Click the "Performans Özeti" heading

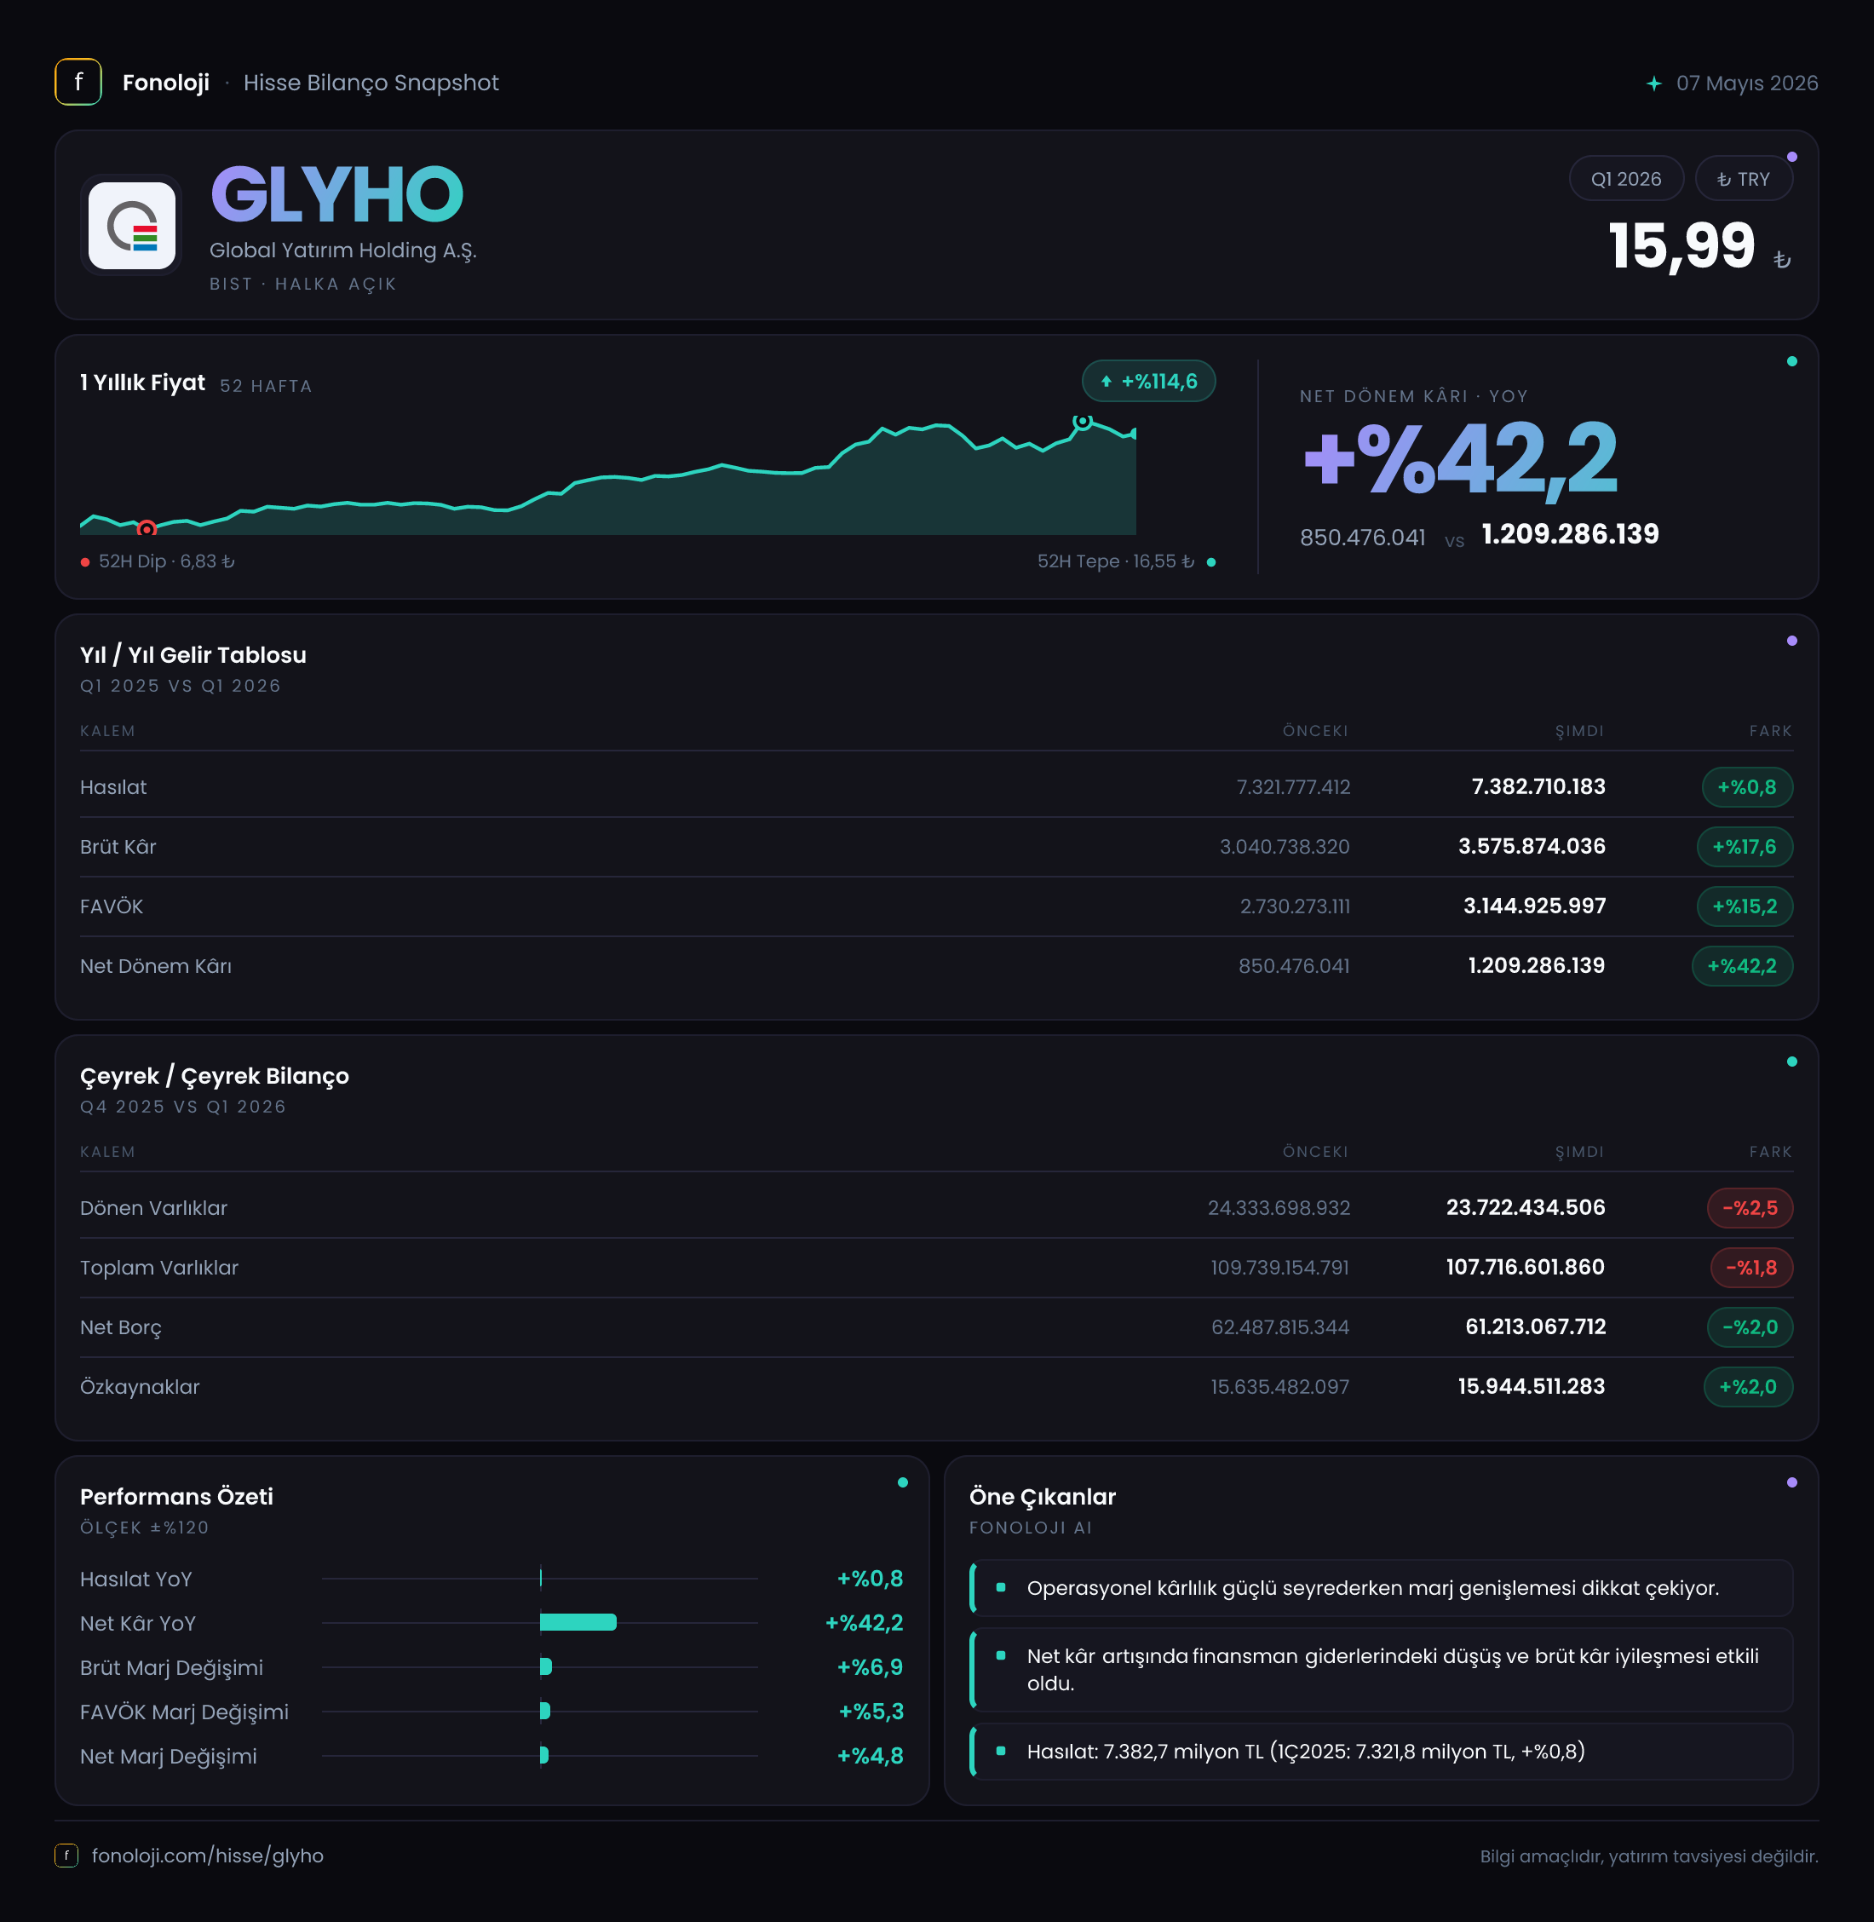pyautogui.click(x=176, y=1497)
